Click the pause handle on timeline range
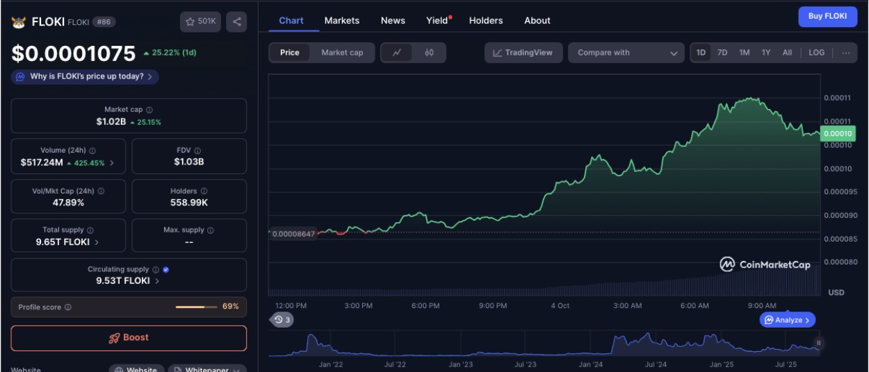Image resolution: width=869 pixels, height=372 pixels. click(818, 343)
